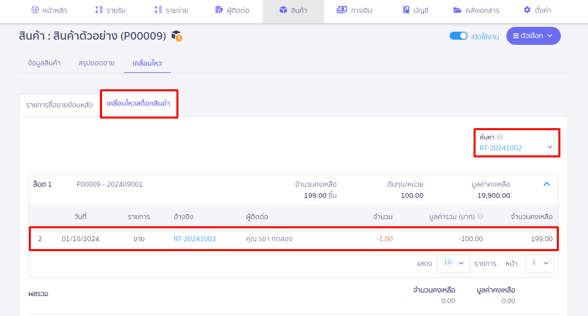Click the ขาย transaction type cell
Image resolution: width=588 pixels, height=316 pixels.
[x=139, y=239]
